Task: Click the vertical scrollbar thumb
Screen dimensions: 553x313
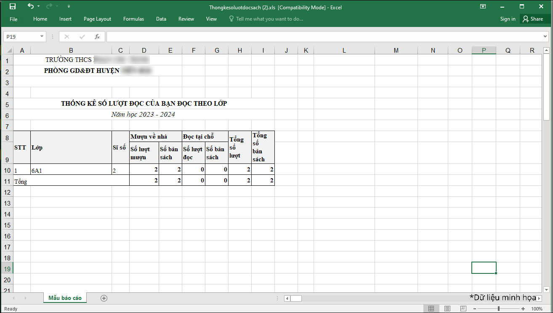Action: pyautogui.click(x=546, y=88)
